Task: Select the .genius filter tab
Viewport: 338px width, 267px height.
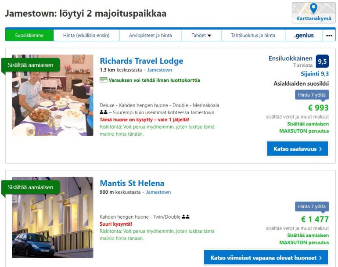Action: [x=304, y=36]
